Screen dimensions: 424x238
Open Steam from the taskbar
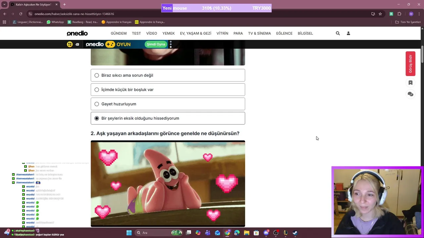click(x=295, y=233)
